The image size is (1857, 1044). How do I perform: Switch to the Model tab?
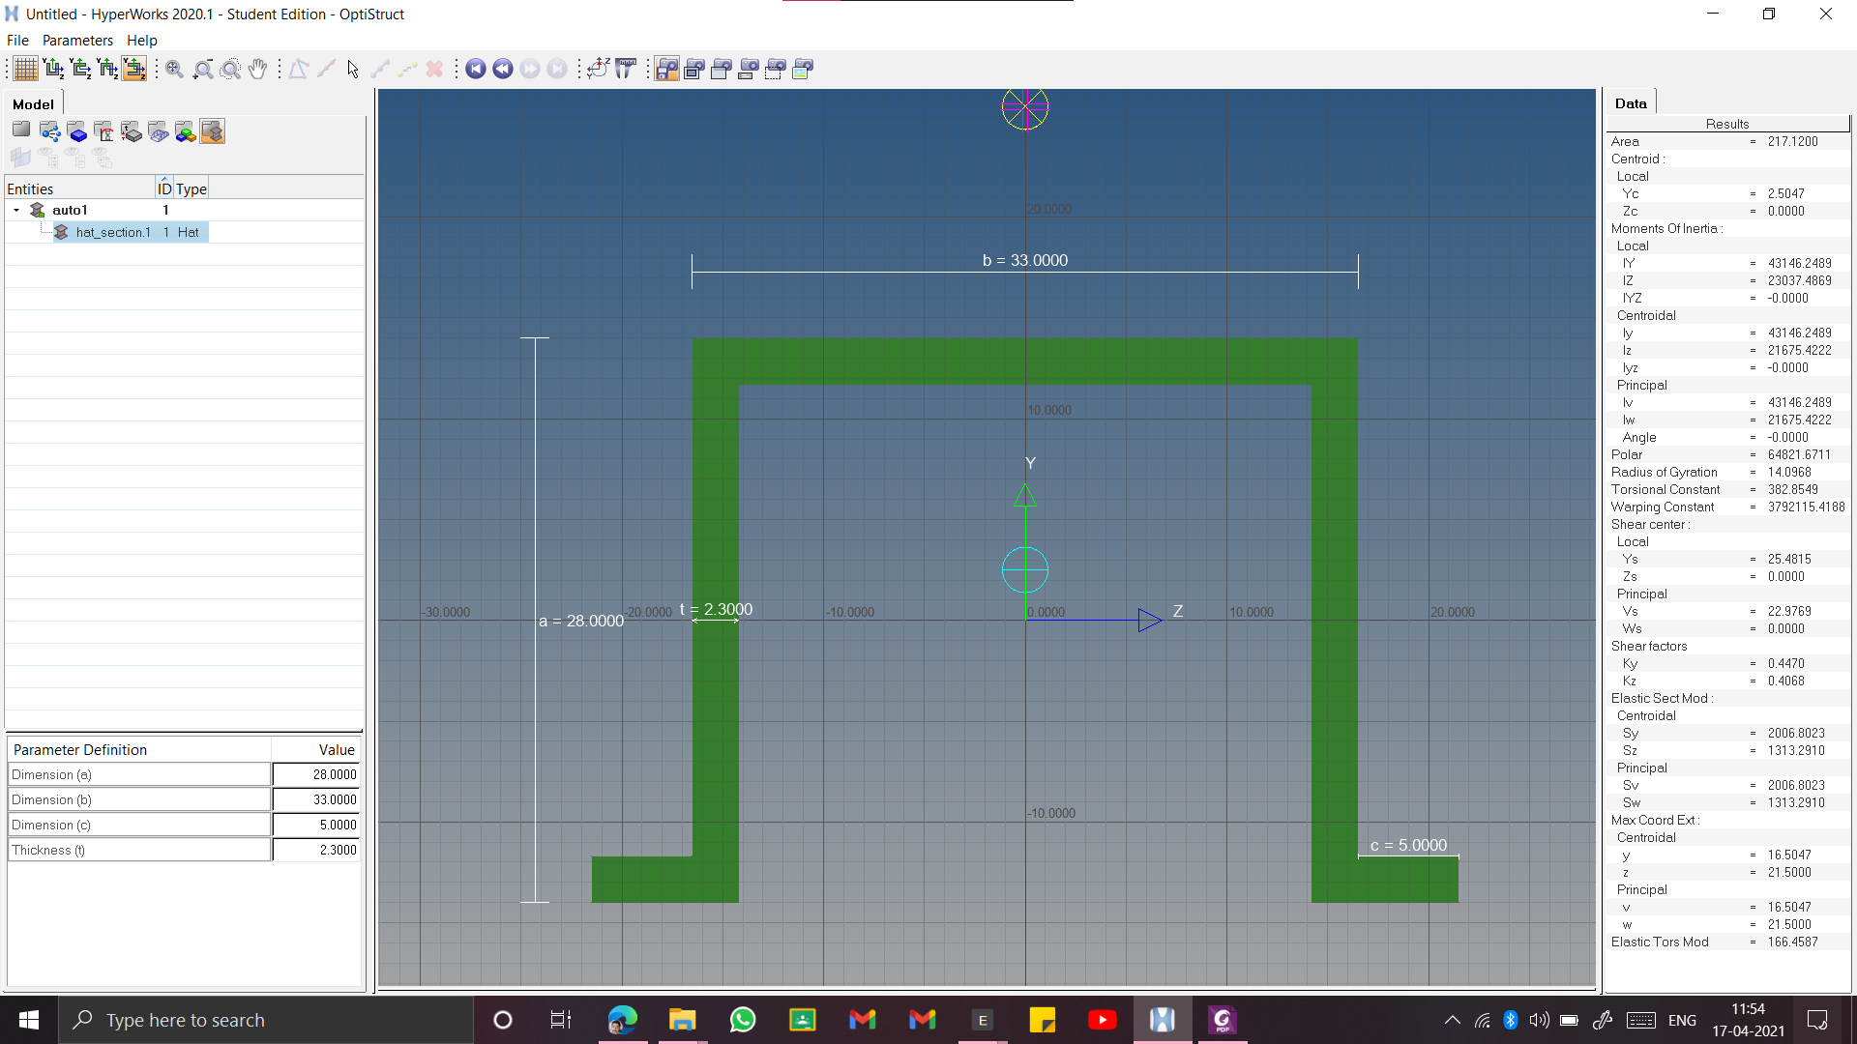tap(33, 104)
